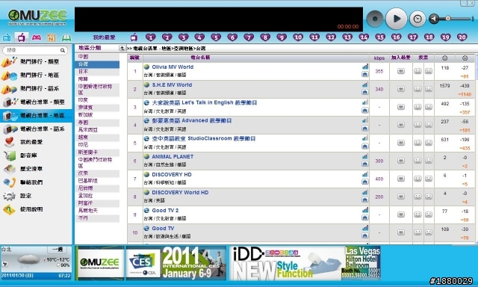
Task: Open the settings gear sidebar item
Action: pos(36,196)
